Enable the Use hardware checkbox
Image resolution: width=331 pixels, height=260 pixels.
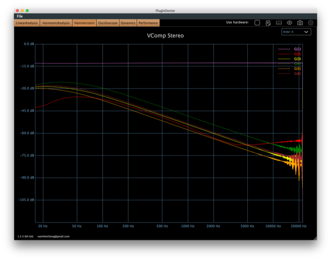pos(257,23)
